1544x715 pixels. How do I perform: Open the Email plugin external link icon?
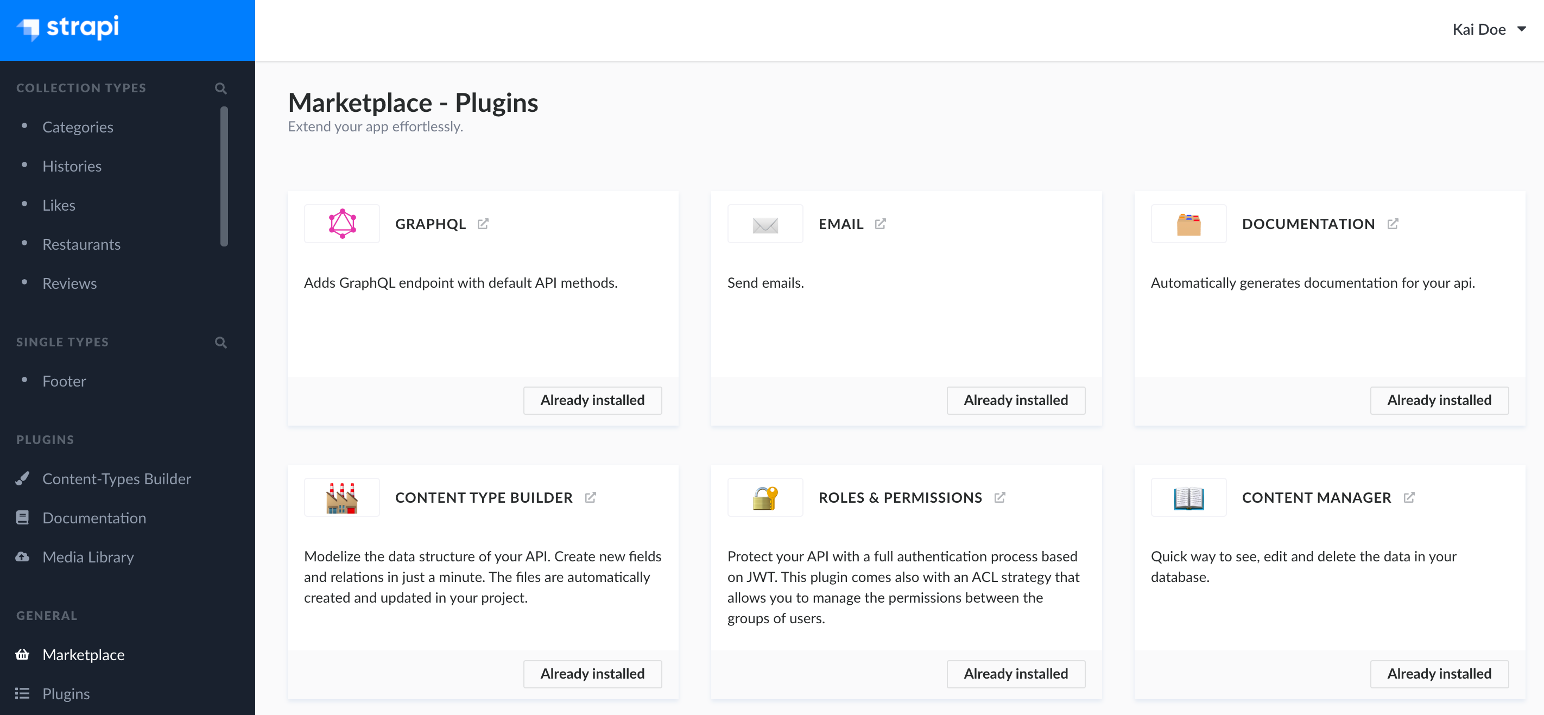point(880,224)
